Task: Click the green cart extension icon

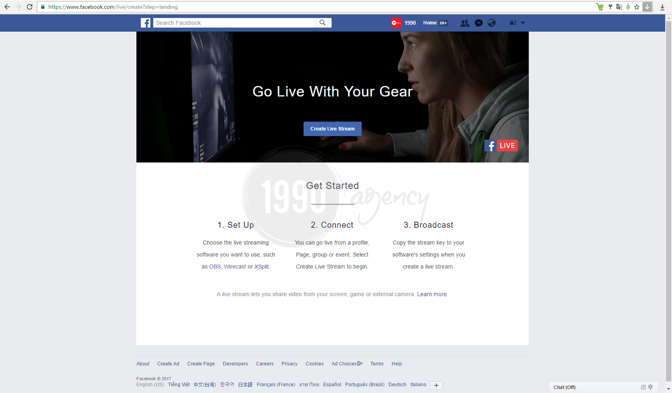Action: click(599, 7)
